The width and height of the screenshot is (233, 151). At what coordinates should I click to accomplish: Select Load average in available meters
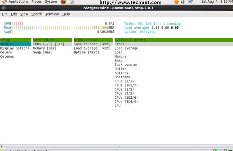click(x=126, y=48)
